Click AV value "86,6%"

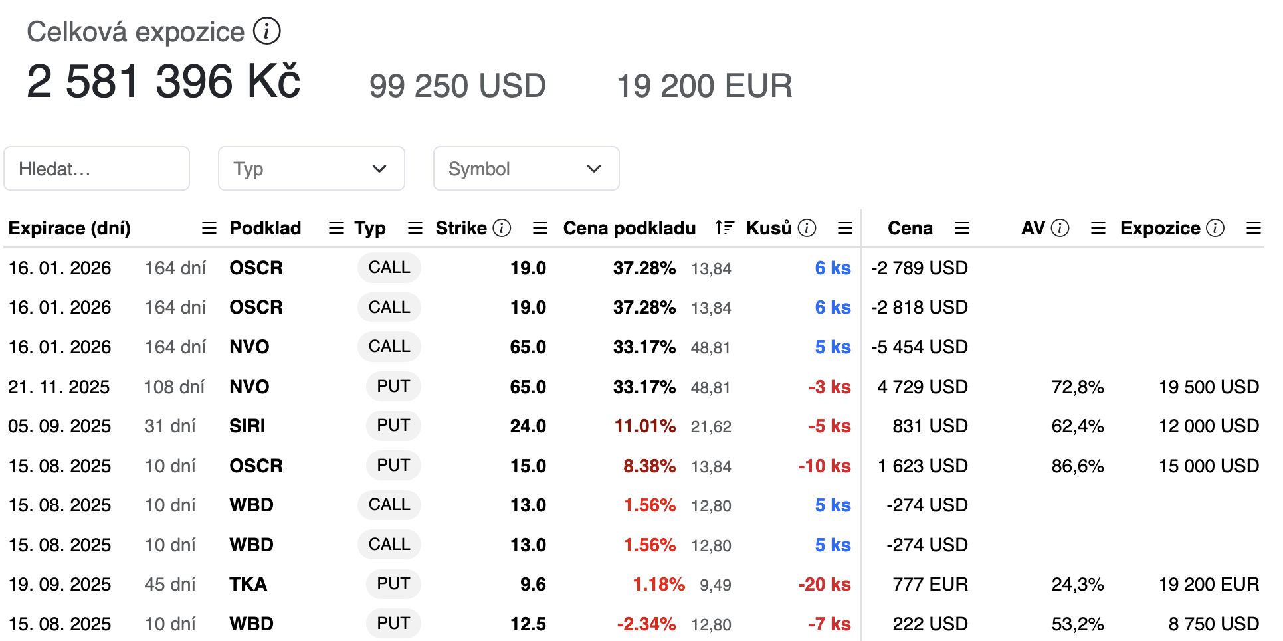pos(1078,466)
